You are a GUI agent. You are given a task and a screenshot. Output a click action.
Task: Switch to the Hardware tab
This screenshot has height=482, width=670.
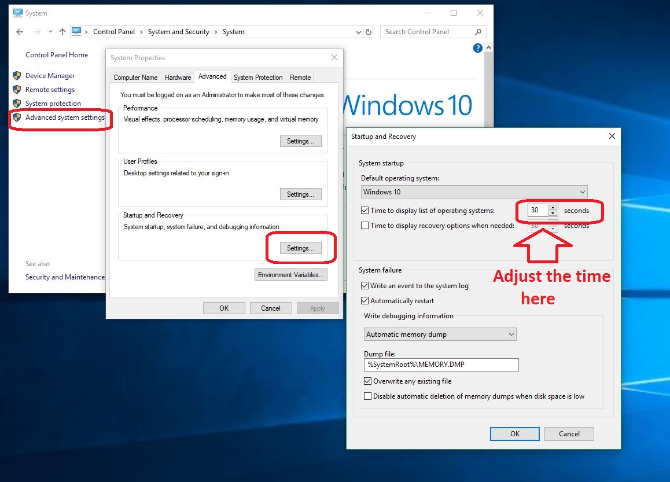[178, 78]
